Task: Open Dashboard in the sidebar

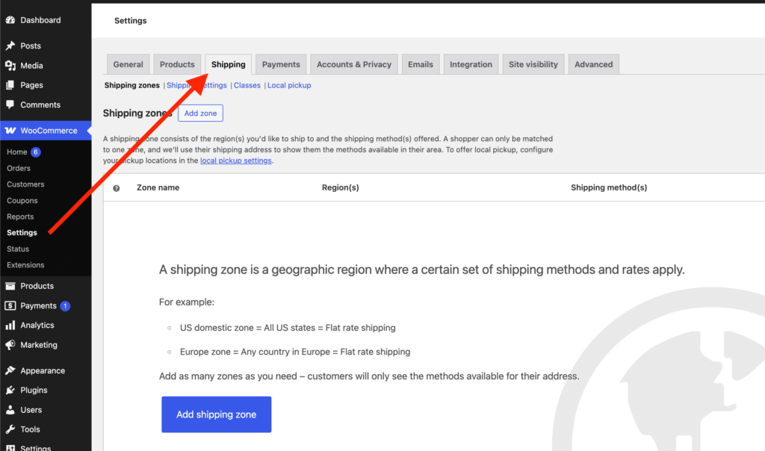Action: 40,20
